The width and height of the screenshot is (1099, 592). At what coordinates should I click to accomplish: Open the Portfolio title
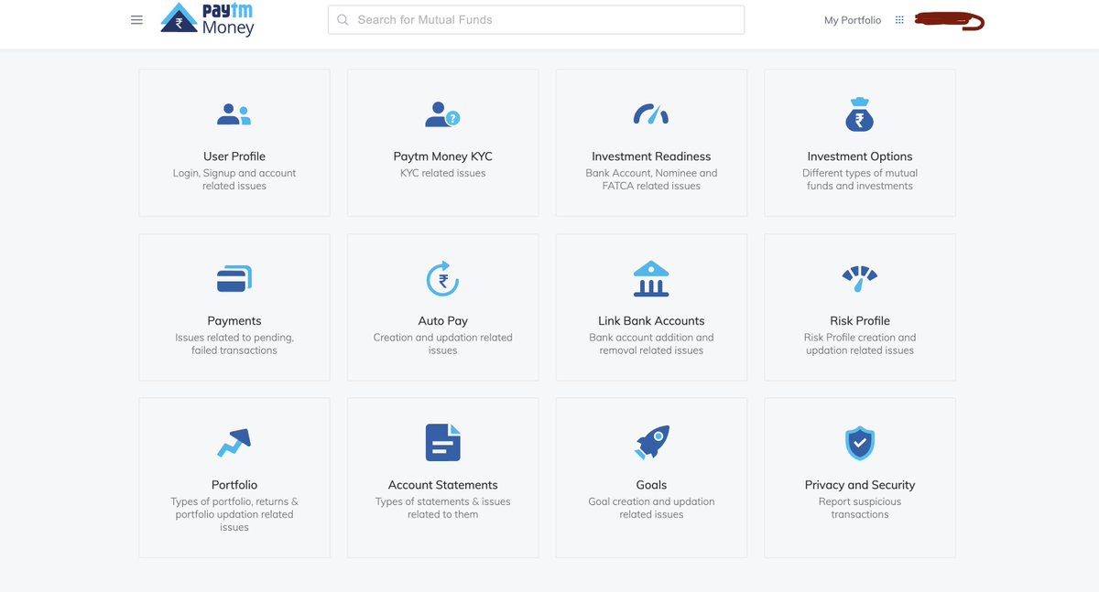[x=234, y=485]
